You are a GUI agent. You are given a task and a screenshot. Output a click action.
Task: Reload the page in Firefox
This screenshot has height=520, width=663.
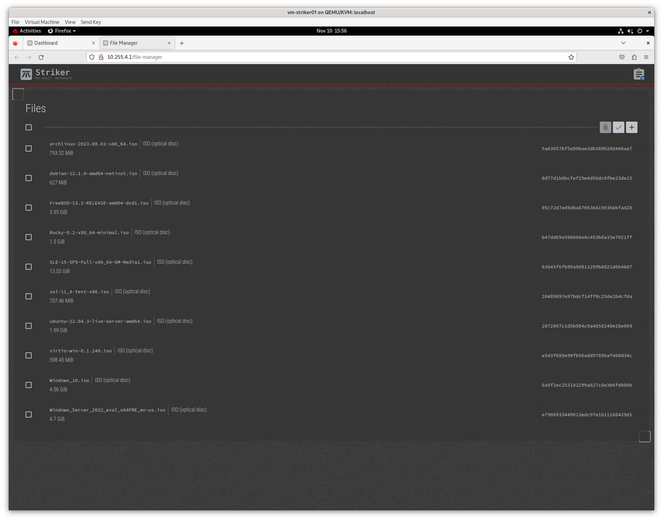(41, 57)
